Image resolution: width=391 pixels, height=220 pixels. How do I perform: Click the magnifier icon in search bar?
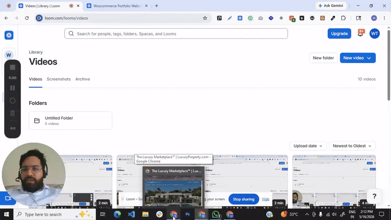point(71,34)
